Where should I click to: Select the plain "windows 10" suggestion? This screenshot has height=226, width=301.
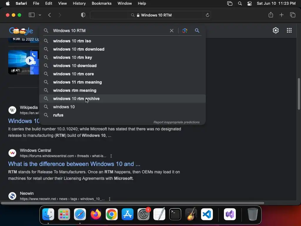click(122, 107)
